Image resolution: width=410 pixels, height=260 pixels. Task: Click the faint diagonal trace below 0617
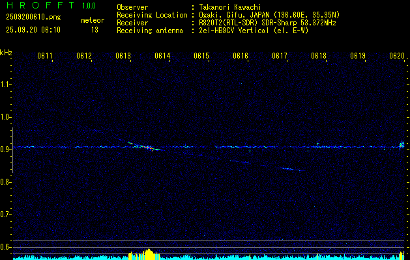pyautogui.click(x=287, y=169)
